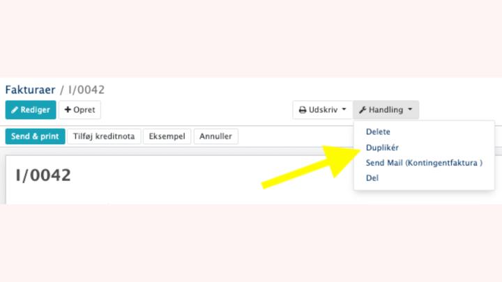Go back to Fakturaer breadcrumb
This screenshot has height=282, width=502.
pyautogui.click(x=31, y=90)
